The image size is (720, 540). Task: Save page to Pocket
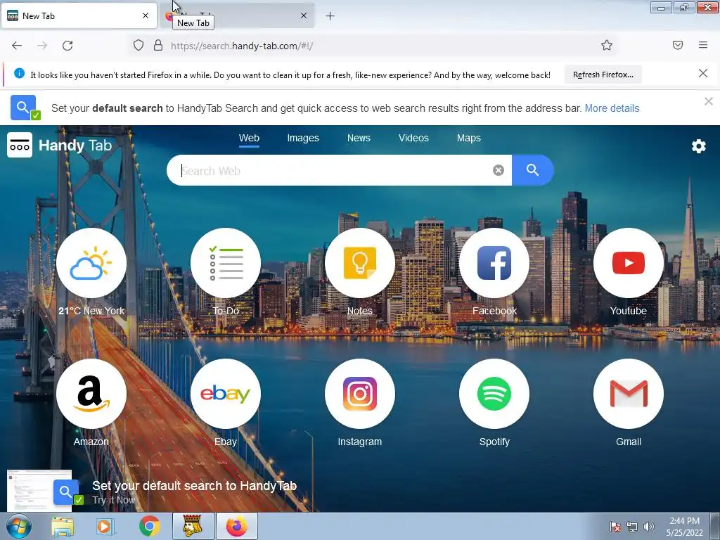678,45
